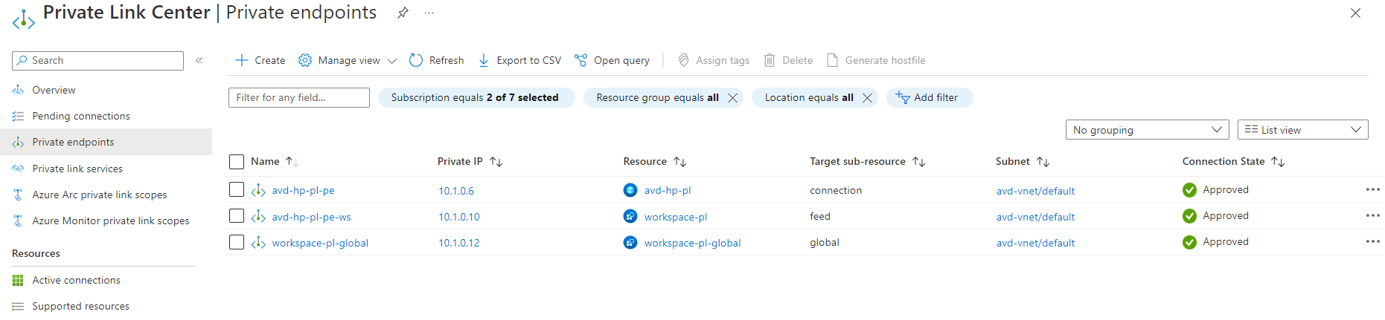Image resolution: width=1385 pixels, height=320 pixels.
Task: Open workspace-pl-global in Resource column
Action: (692, 243)
